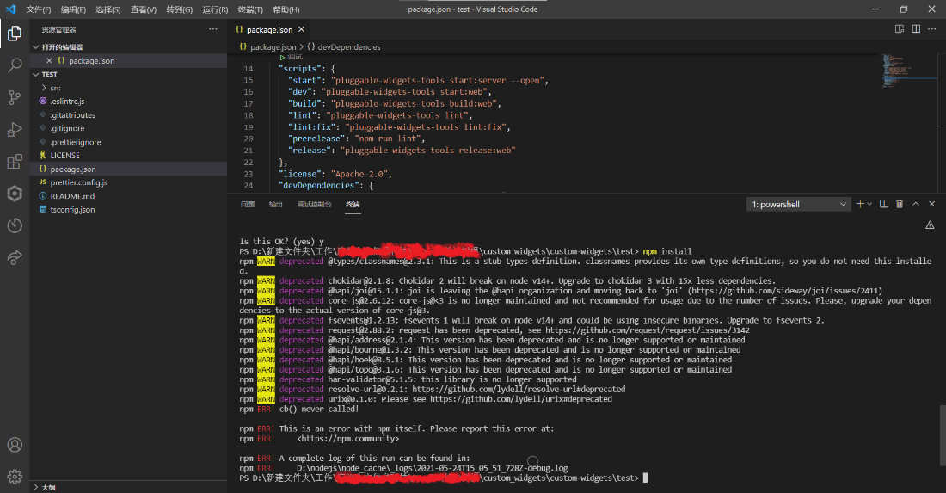
Task: Open the timeline history icon in activity bar
Action: pos(15,225)
